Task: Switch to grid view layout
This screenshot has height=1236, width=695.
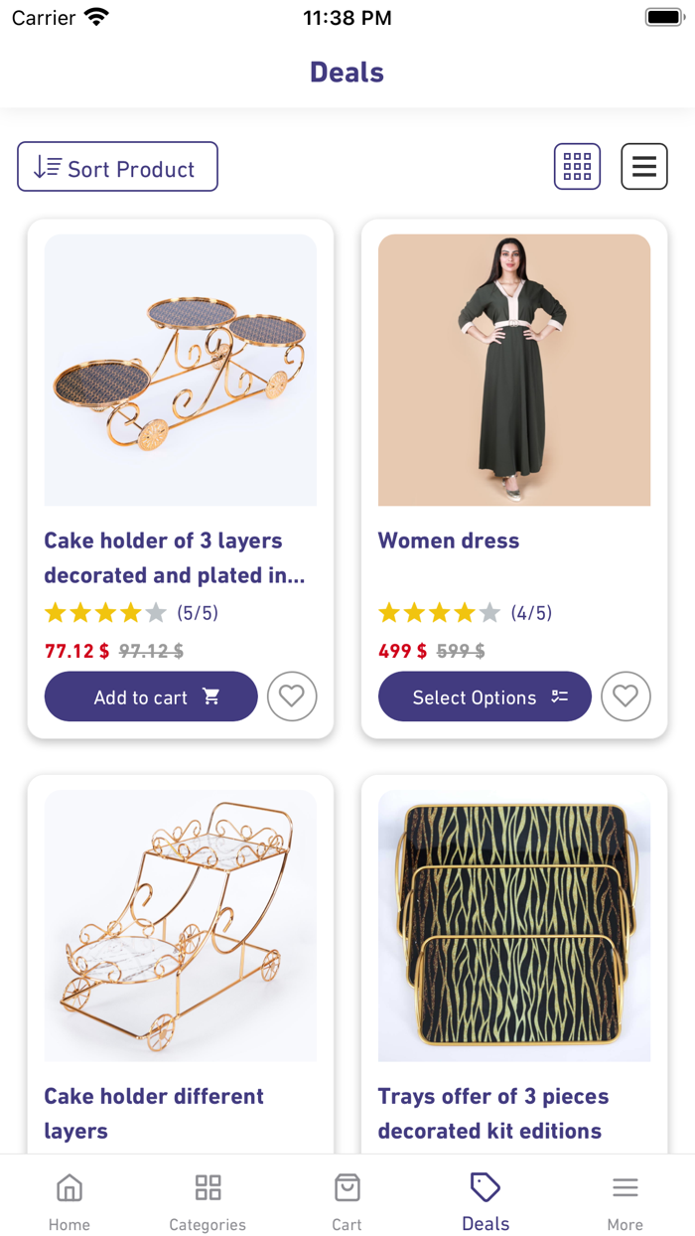Action: click(x=577, y=166)
